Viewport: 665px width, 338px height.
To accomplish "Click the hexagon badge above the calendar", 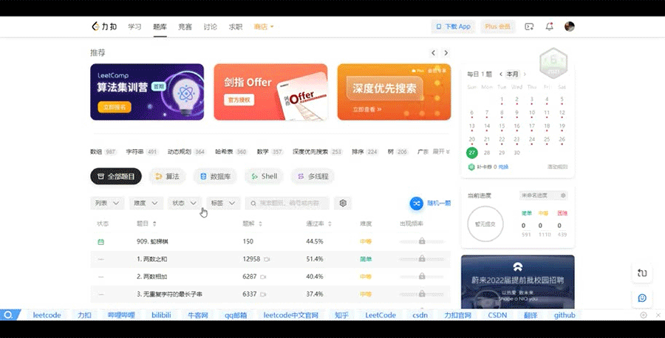I will [553, 63].
